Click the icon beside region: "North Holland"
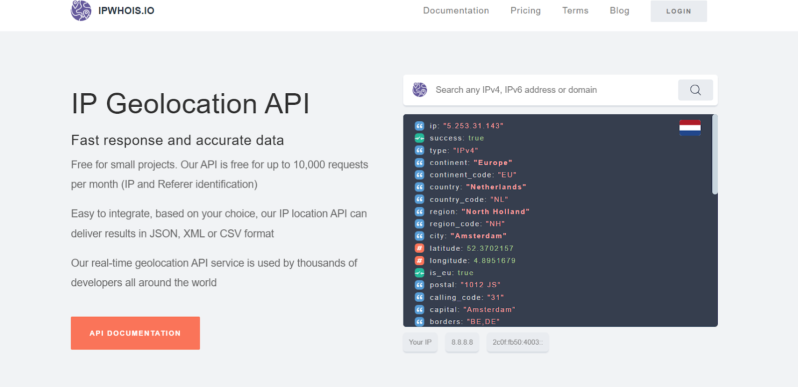 pyautogui.click(x=419, y=211)
